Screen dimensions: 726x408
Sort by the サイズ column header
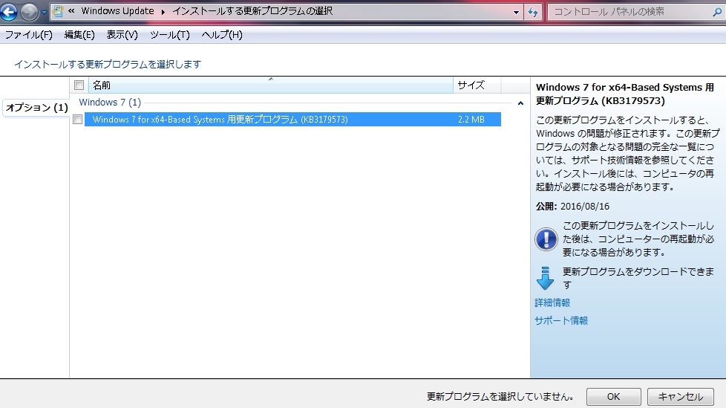pyautogui.click(x=477, y=85)
